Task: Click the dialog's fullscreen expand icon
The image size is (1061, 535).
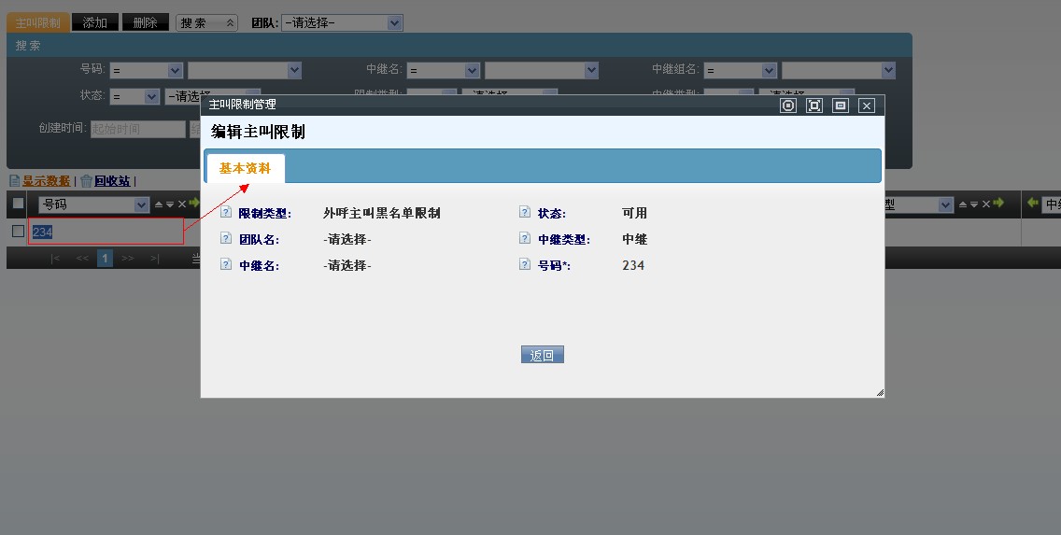Action: [x=814, y=106]
